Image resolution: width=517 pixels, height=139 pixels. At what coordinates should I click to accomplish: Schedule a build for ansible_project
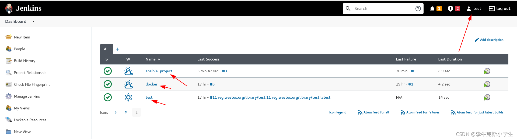tap(487, 71)
